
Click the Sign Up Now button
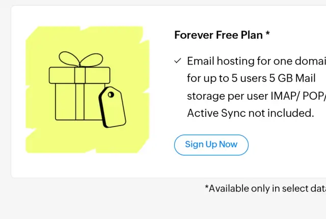point(211,145)
